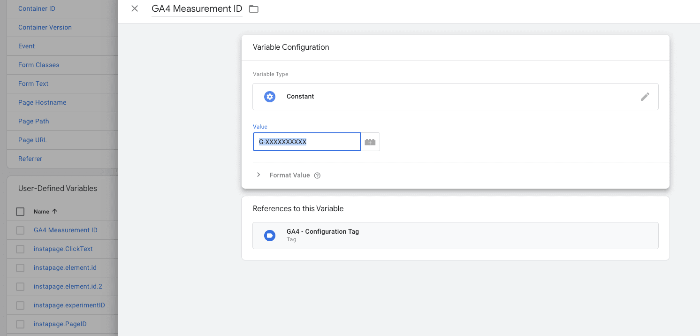
Task: Open the Referrer built-in variable
Action: 30,159
